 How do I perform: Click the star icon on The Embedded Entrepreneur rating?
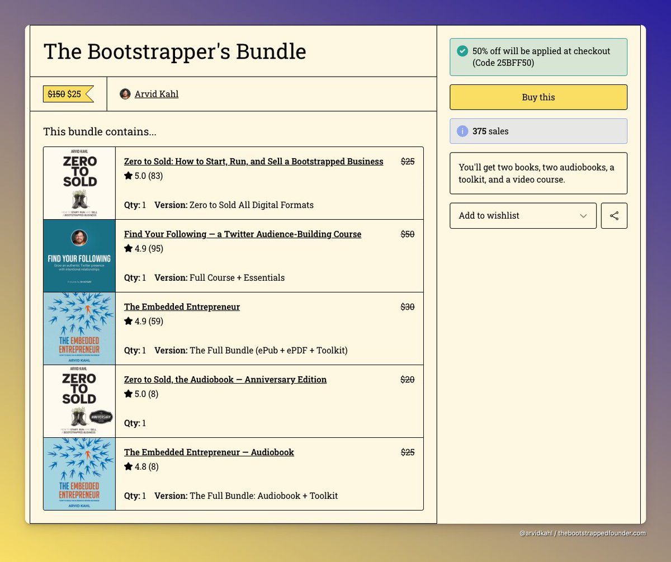(x=128, y=321)
